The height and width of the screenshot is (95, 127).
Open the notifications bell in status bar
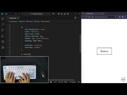(x=79, y=82)
